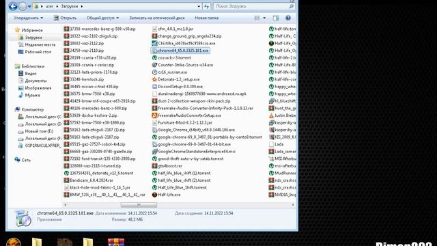The image size is (437, 246).
Task: Click the horizontal scrollbar left arrow
Action: point(66,205)
